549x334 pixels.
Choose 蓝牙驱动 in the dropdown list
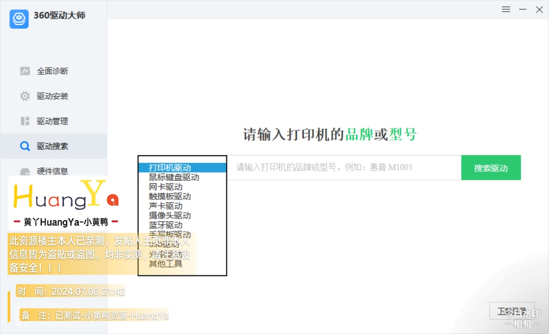pos(182,225)
